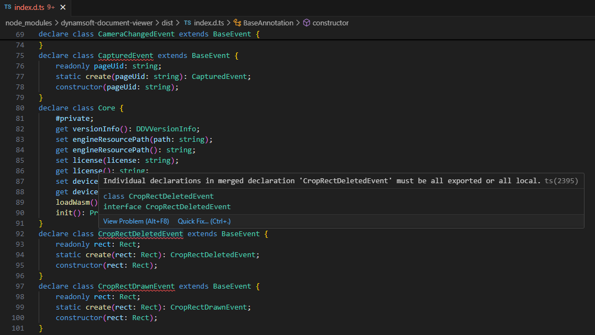Image resolution: width=595 pixels, height=335 pixels.
Task: Click the underlined CapturedEvent class name
Action: coord(125,55)
